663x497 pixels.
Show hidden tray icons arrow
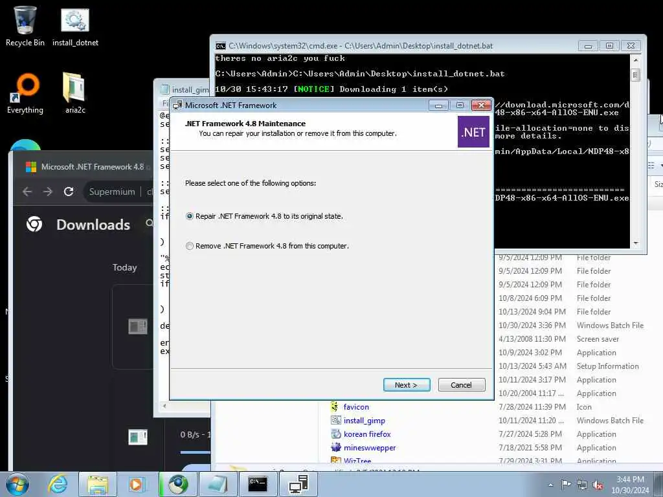550,485
